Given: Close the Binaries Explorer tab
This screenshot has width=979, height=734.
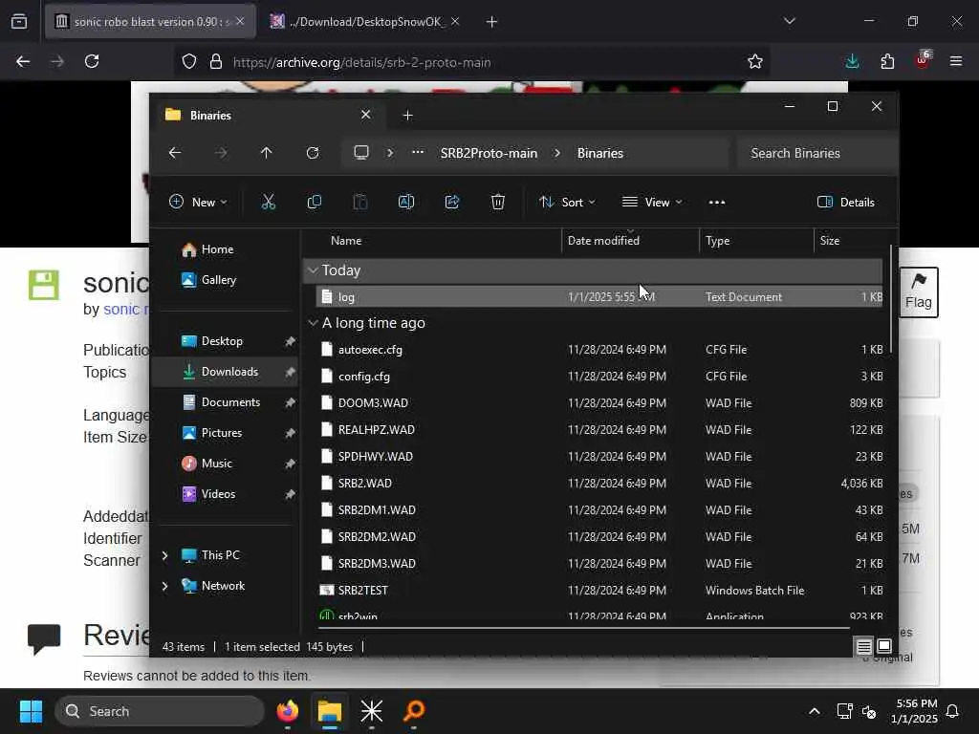Looking at the screenshot, I should pyautogui.click(x=366, y=115).
